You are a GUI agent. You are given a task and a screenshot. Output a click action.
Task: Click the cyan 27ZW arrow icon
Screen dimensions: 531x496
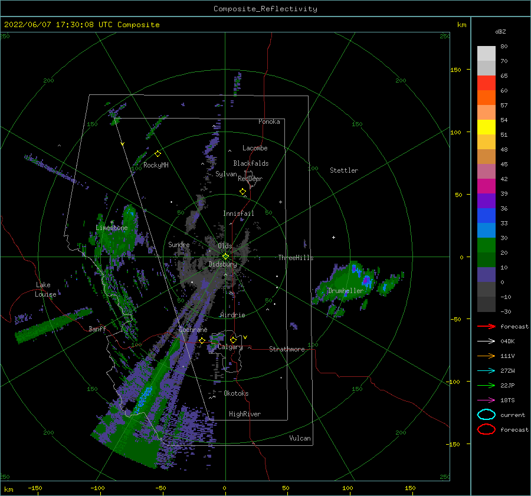pos(486,370)
